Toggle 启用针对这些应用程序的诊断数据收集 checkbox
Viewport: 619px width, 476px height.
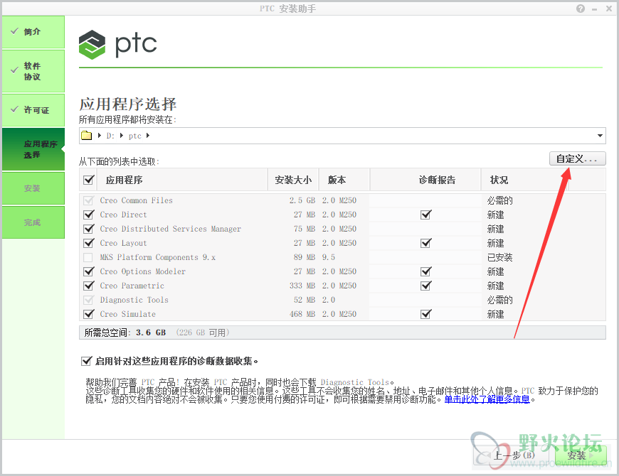(x=86, y=360)
